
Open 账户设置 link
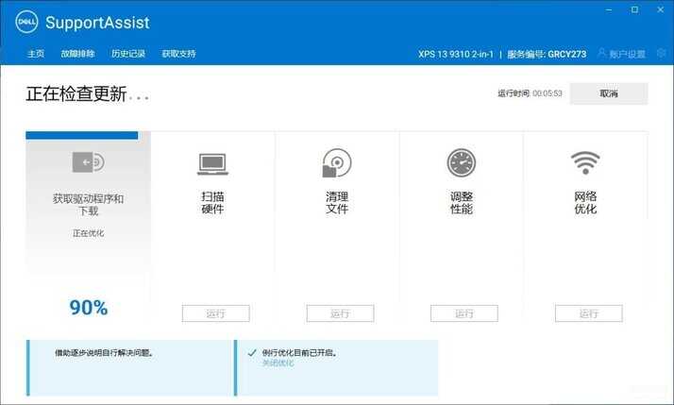(627, 54)
